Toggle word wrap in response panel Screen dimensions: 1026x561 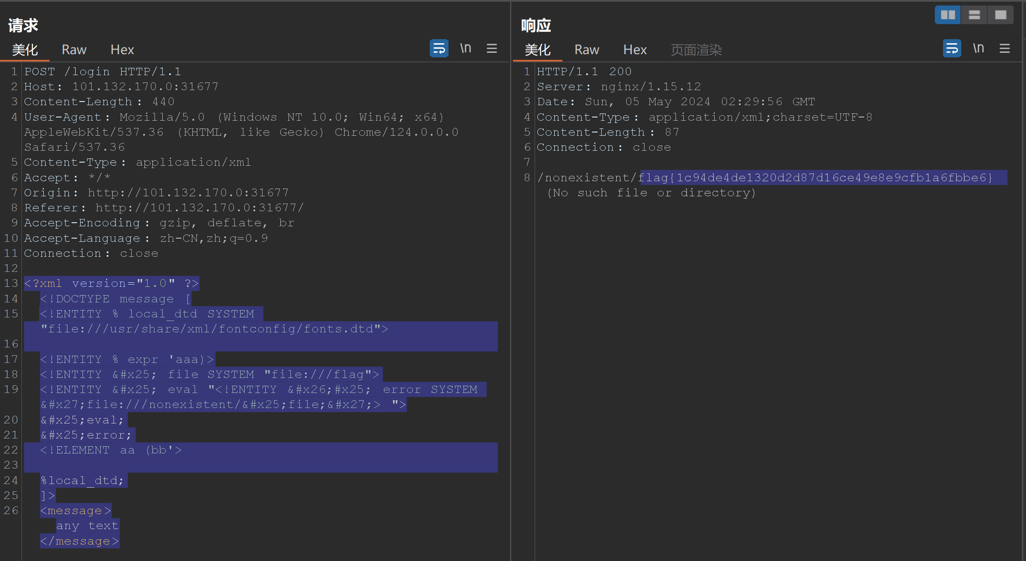952,48
